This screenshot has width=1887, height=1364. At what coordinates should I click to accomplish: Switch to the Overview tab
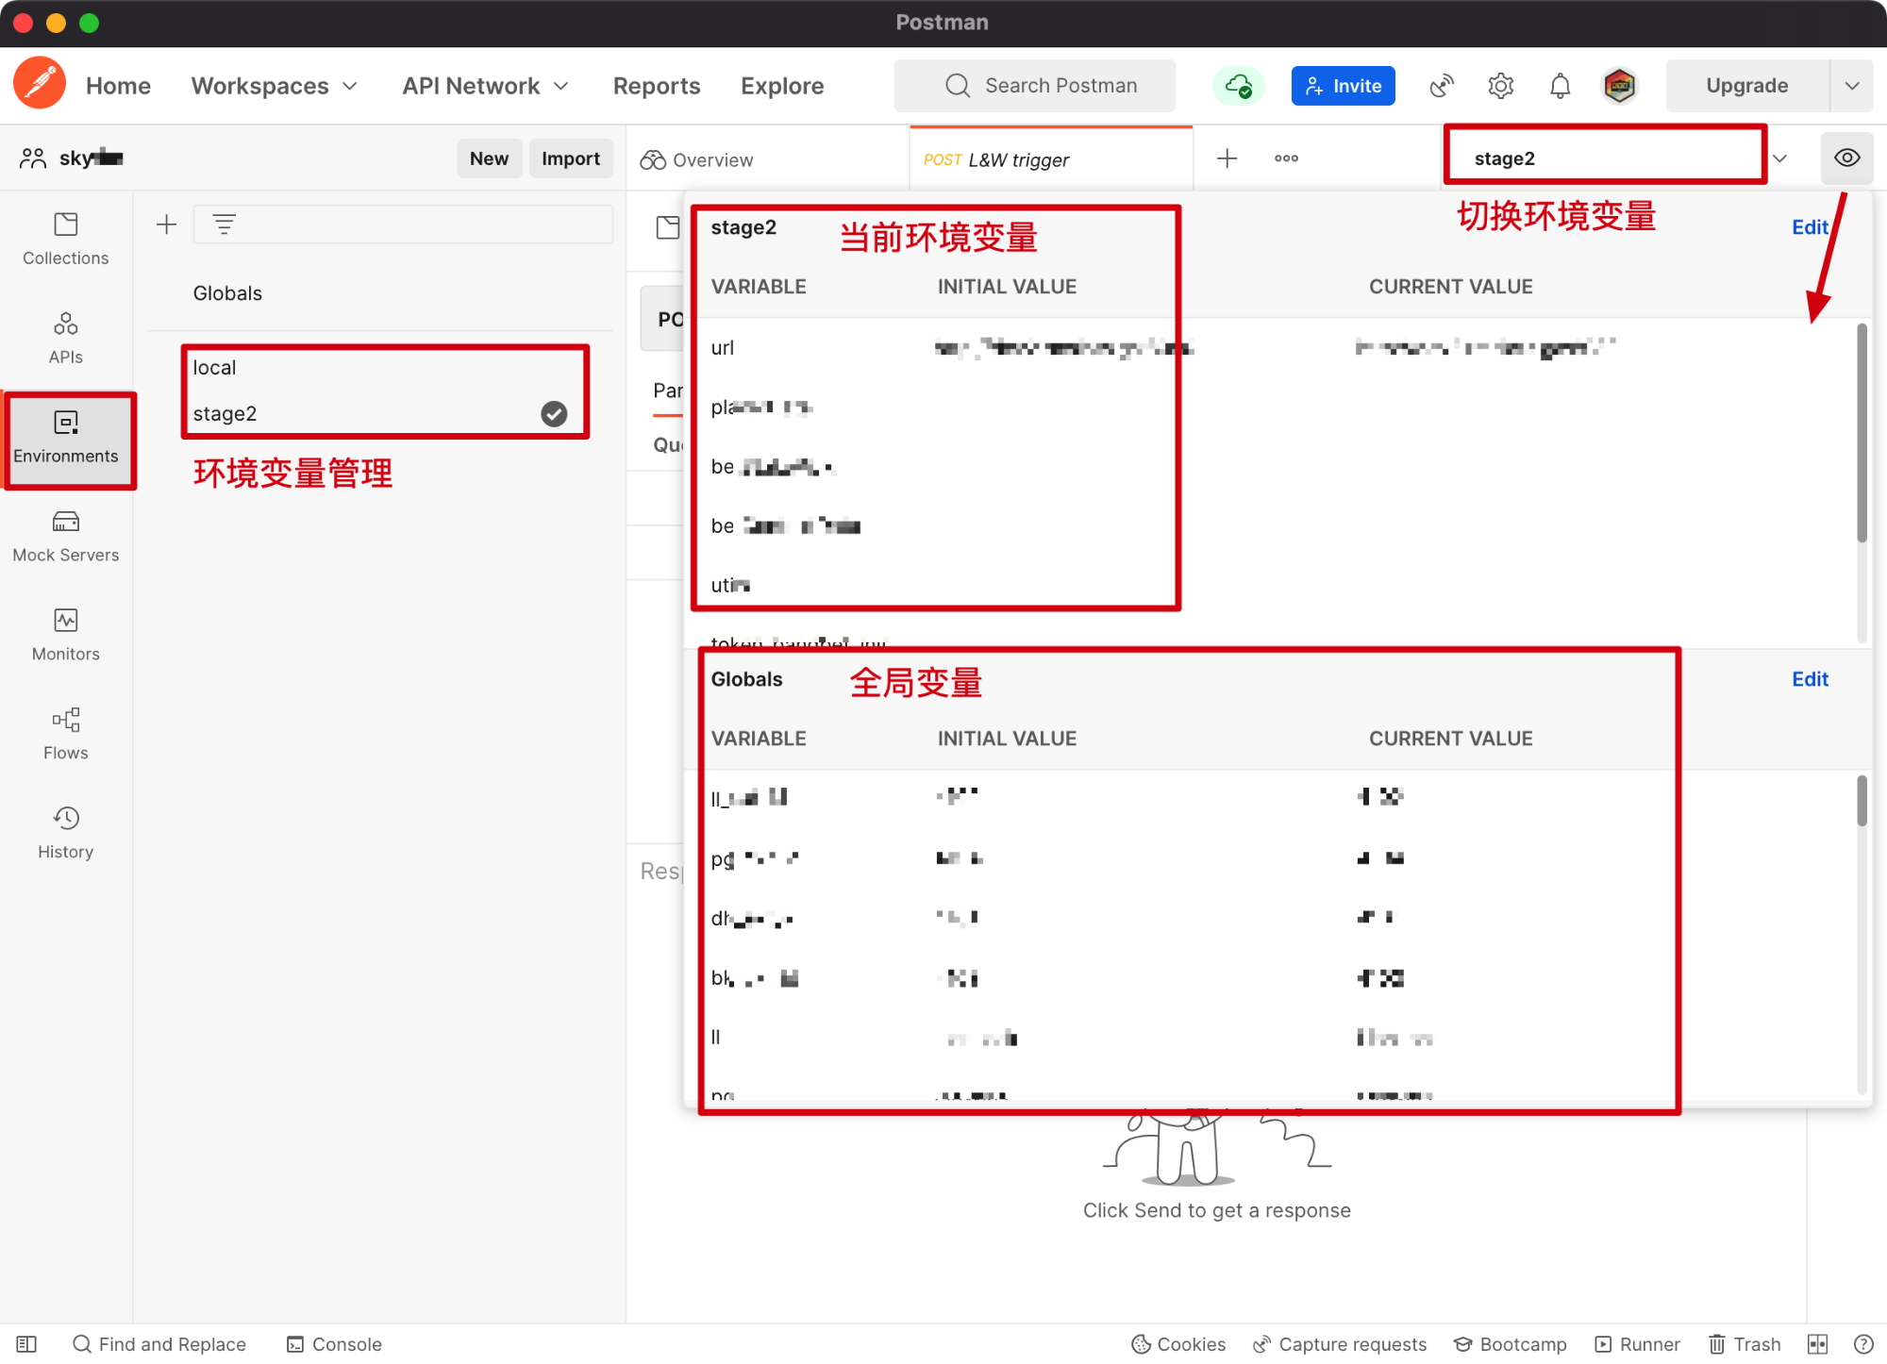[696, 159]
